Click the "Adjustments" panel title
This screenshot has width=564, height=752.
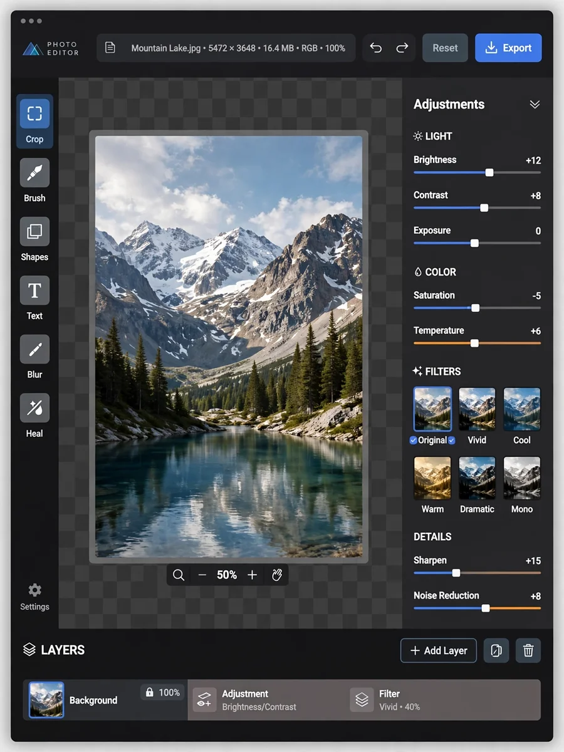449,105
